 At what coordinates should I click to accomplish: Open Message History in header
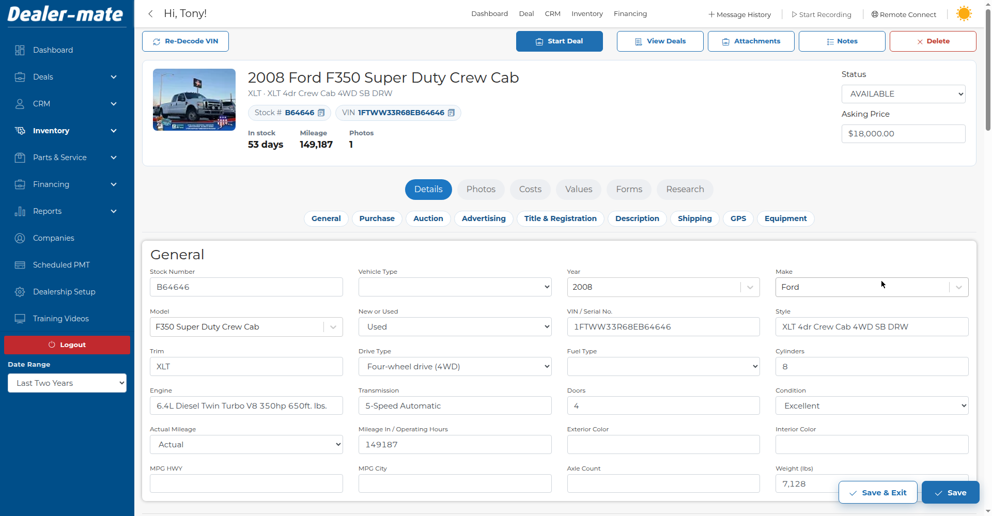point(739,14)
